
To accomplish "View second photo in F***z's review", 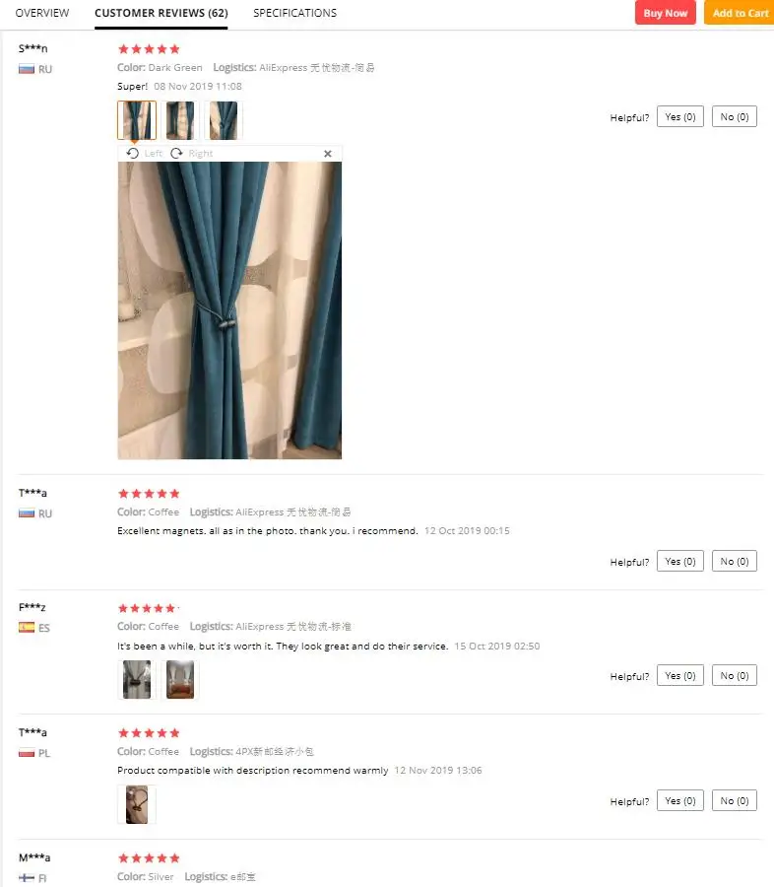I will (180, 679).
